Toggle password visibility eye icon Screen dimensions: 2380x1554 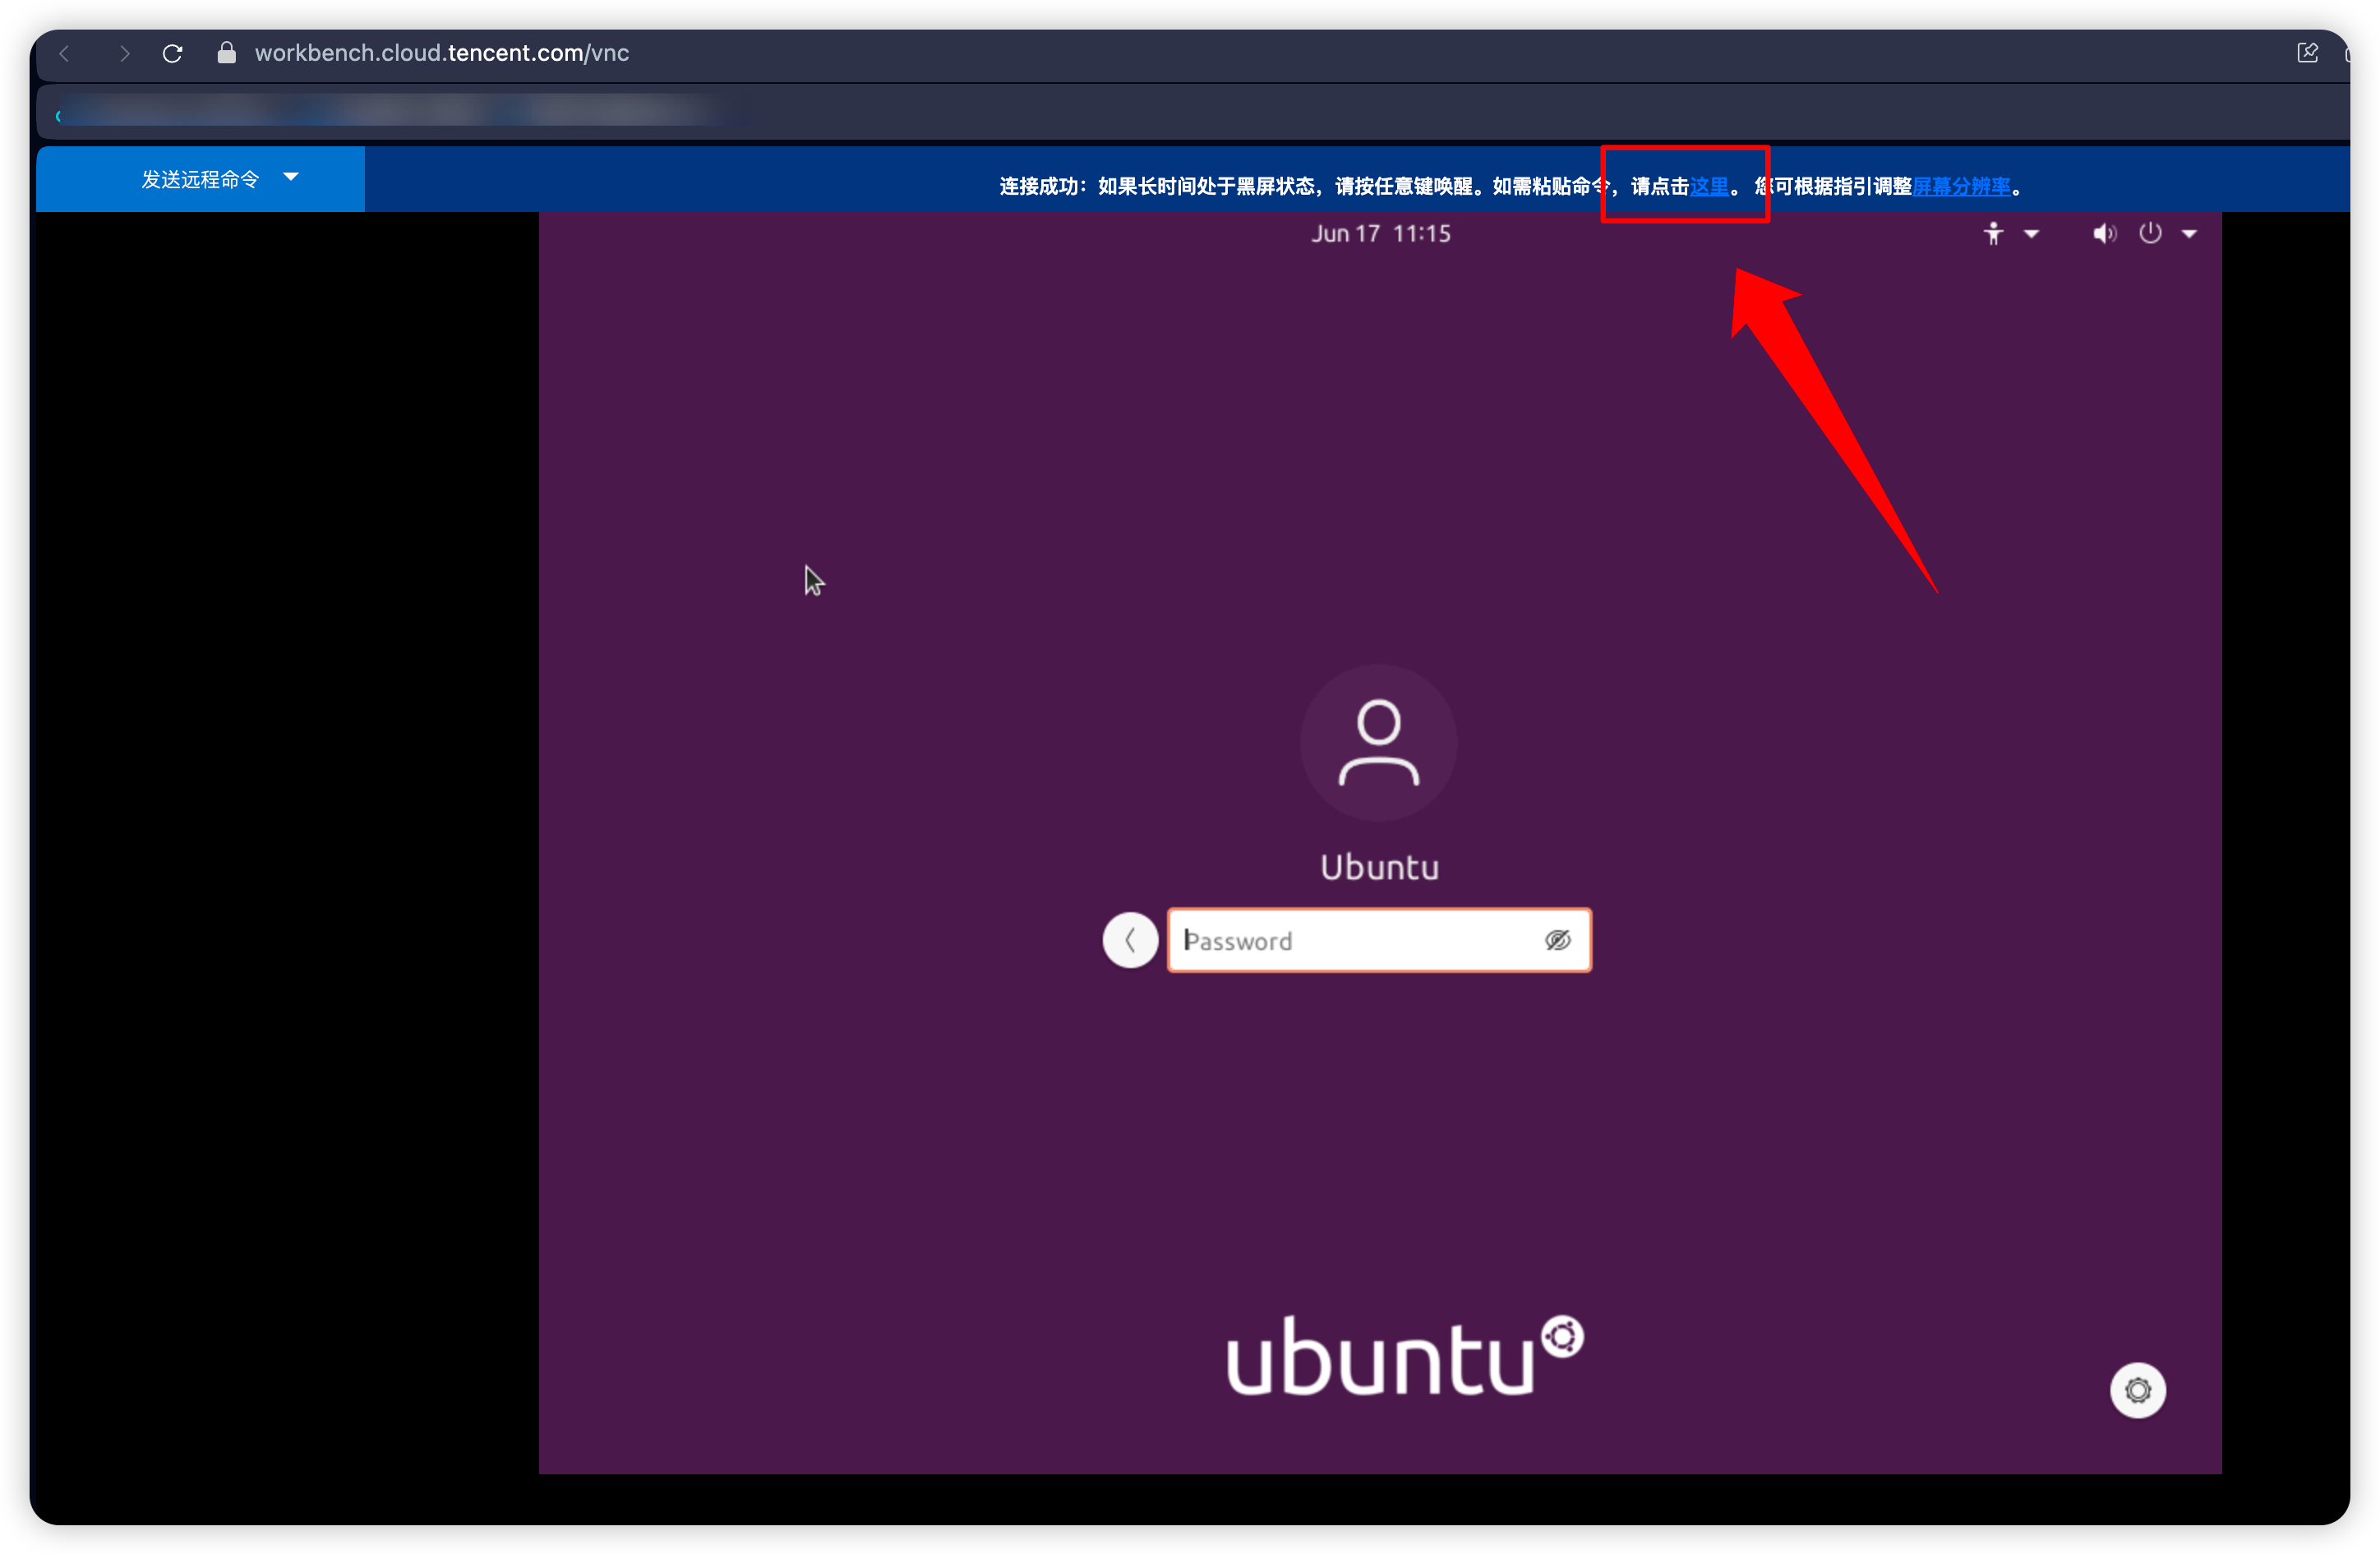pos(1557,940)
